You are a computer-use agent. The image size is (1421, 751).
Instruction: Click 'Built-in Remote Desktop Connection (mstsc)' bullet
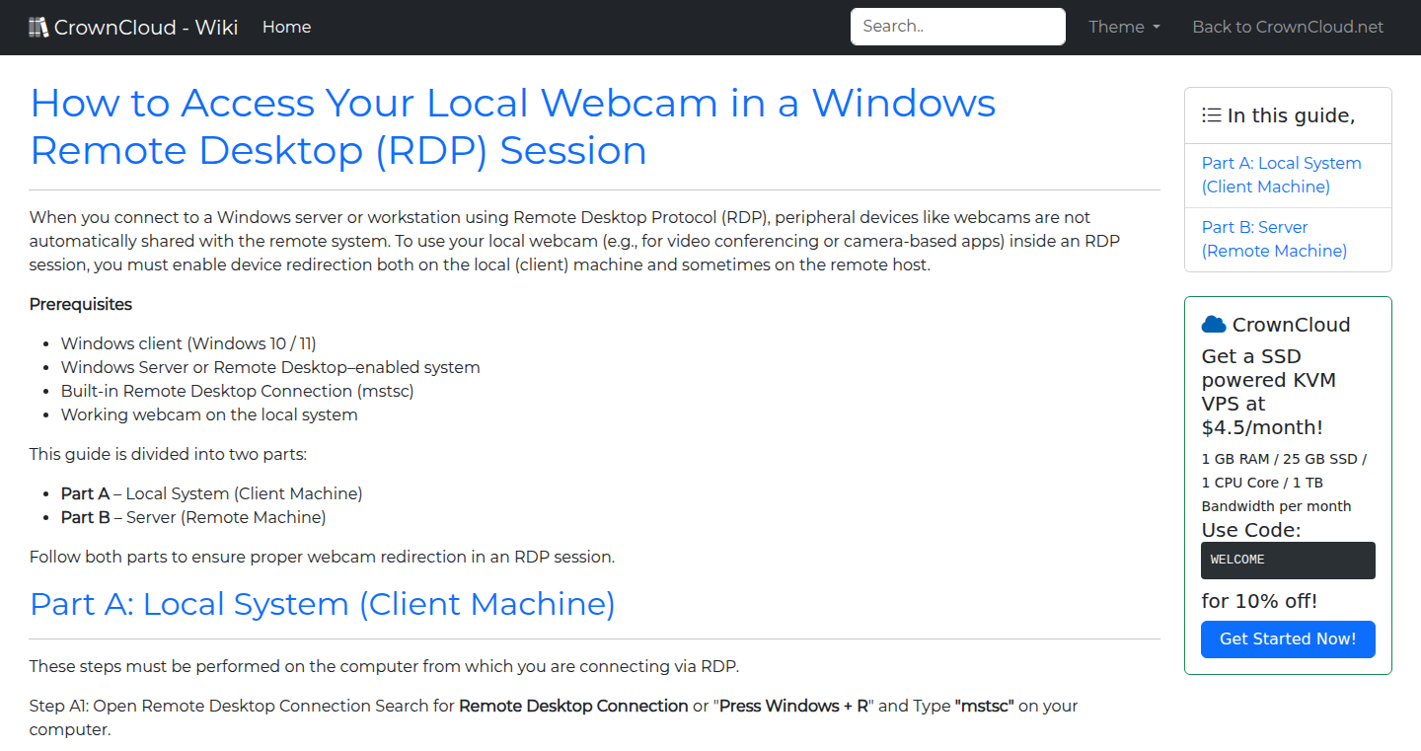237,391
